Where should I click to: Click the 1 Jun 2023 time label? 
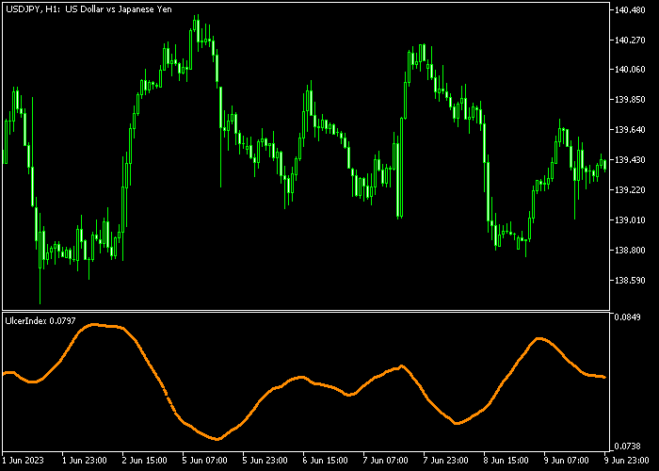click(x=23, y=460)
